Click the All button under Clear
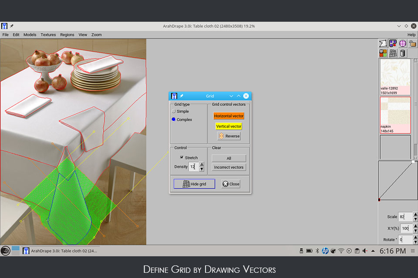Viewport: 418px width, 278px height. tap(229, 158)
